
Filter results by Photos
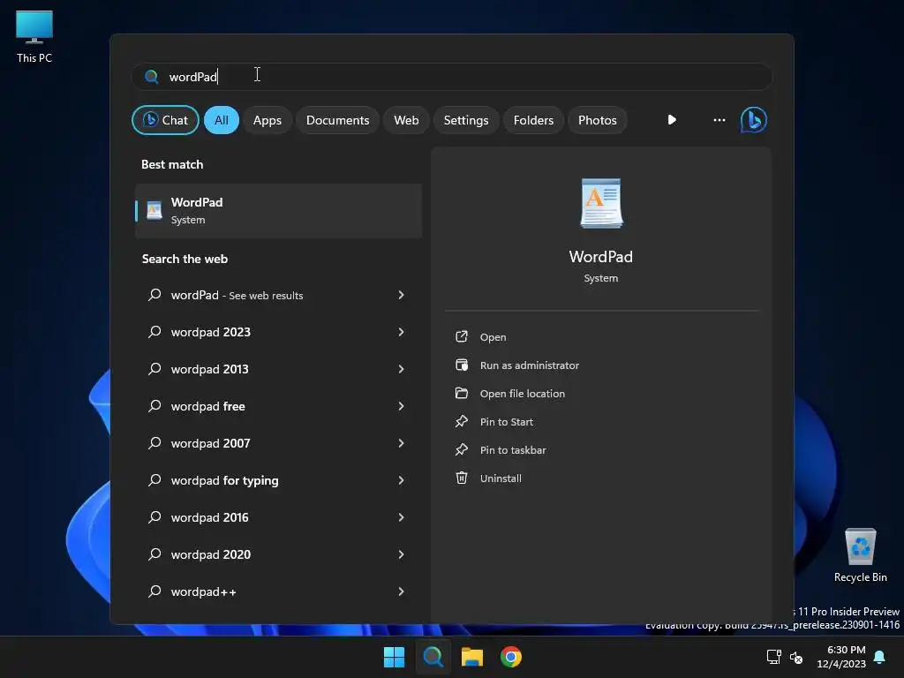[x=598, y=120]
